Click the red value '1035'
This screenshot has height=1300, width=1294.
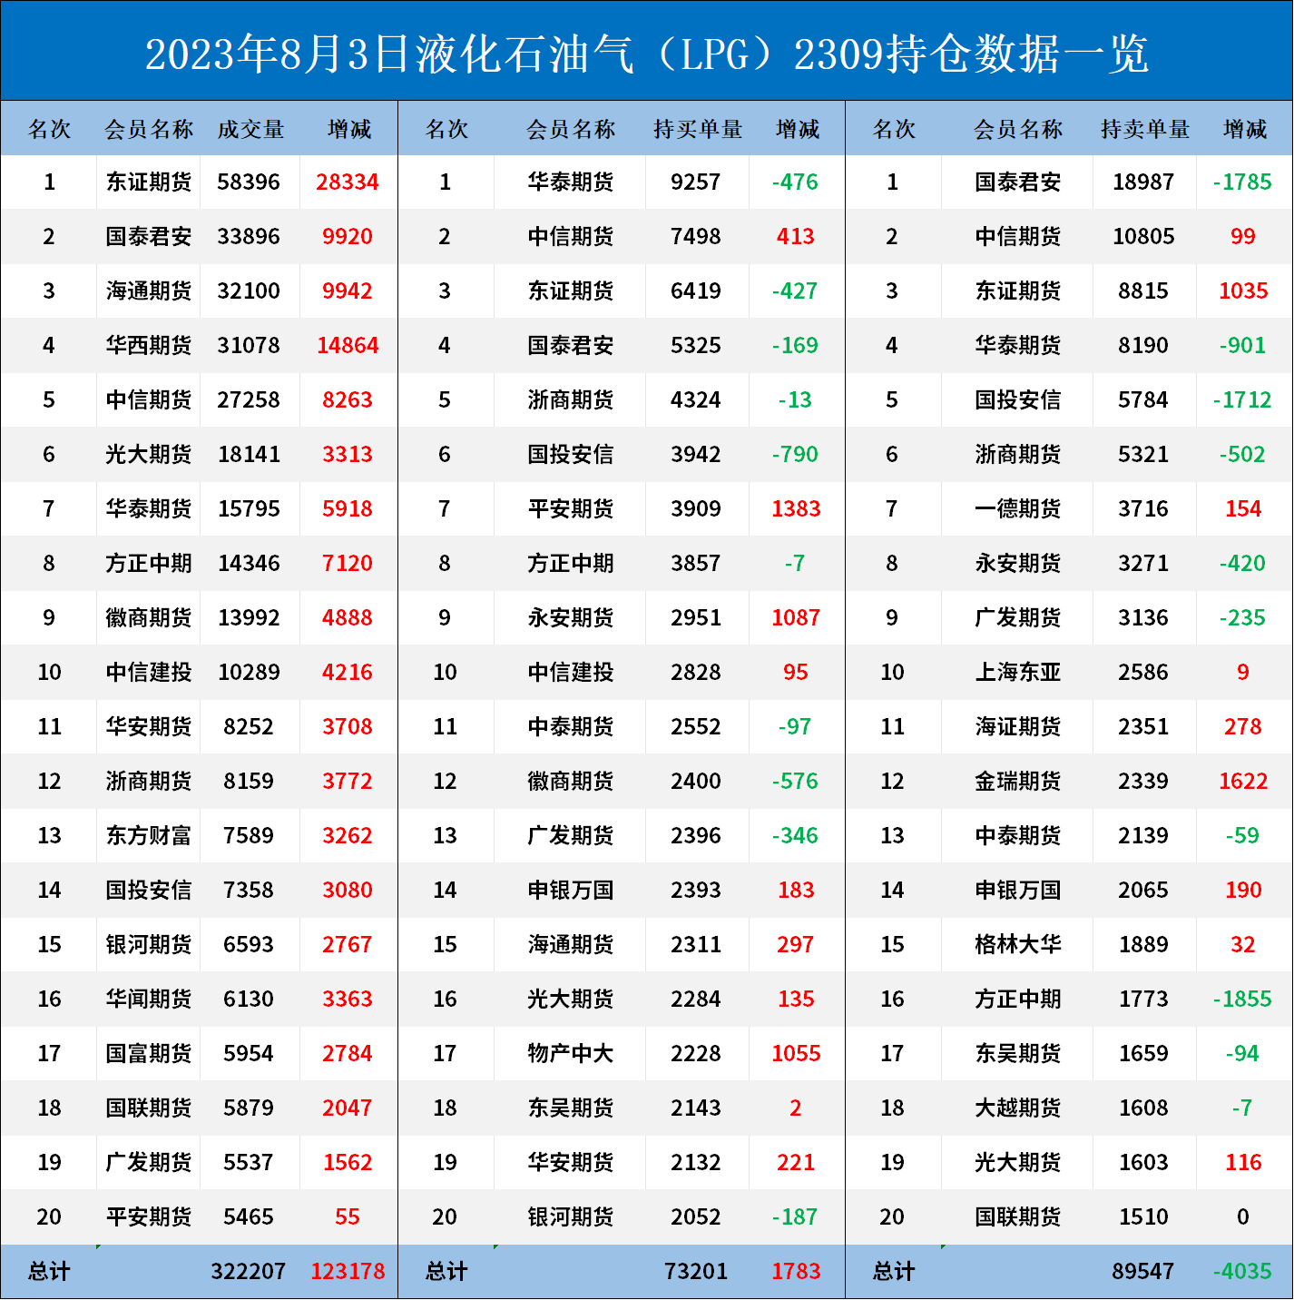(1243, 291)
